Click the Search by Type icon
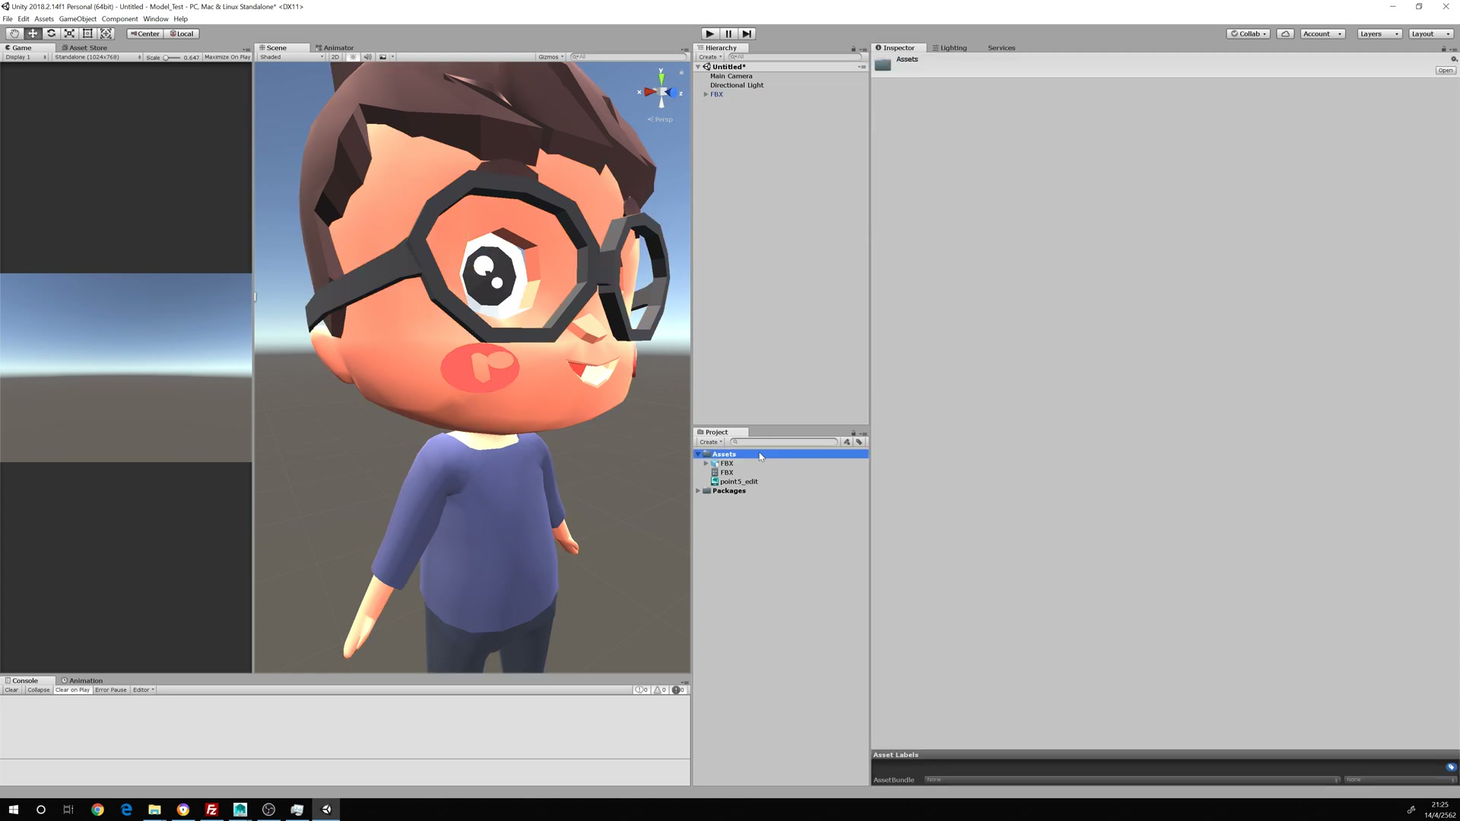This screenshot has height=821, width=1460. [846, 442]
